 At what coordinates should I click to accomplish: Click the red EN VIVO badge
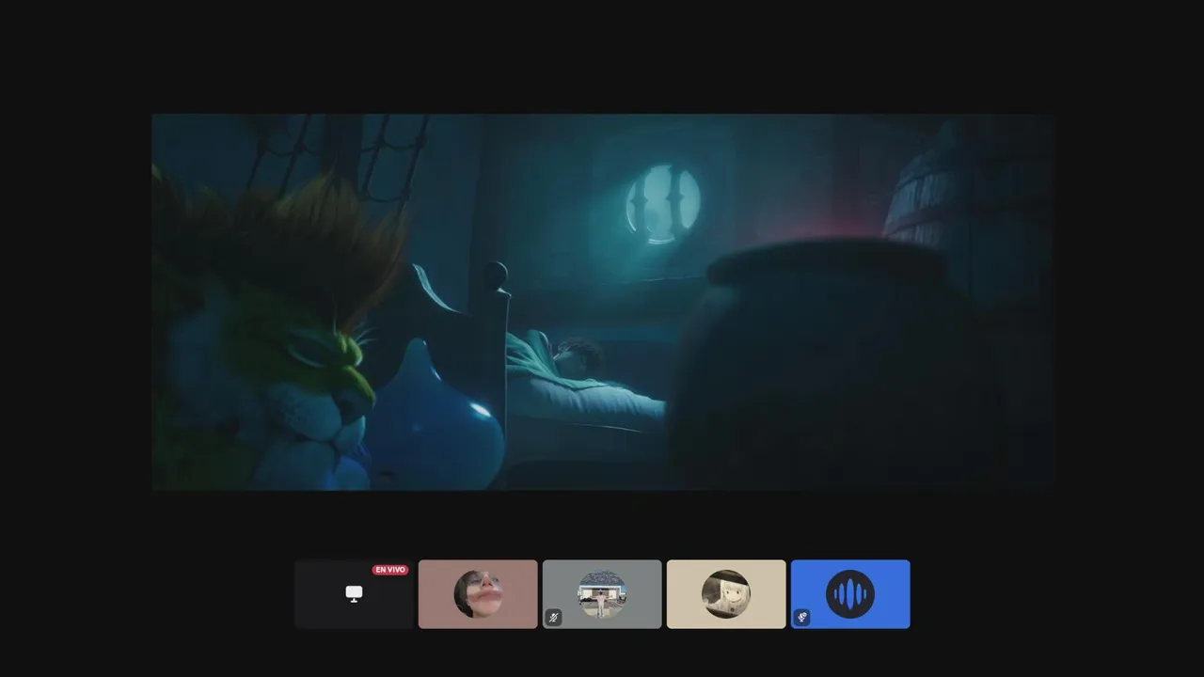tap(390, 570)
